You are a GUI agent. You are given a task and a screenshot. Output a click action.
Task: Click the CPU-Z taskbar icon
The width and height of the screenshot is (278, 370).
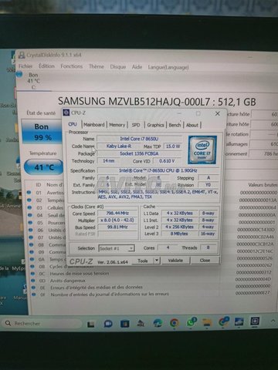(255, 321)
